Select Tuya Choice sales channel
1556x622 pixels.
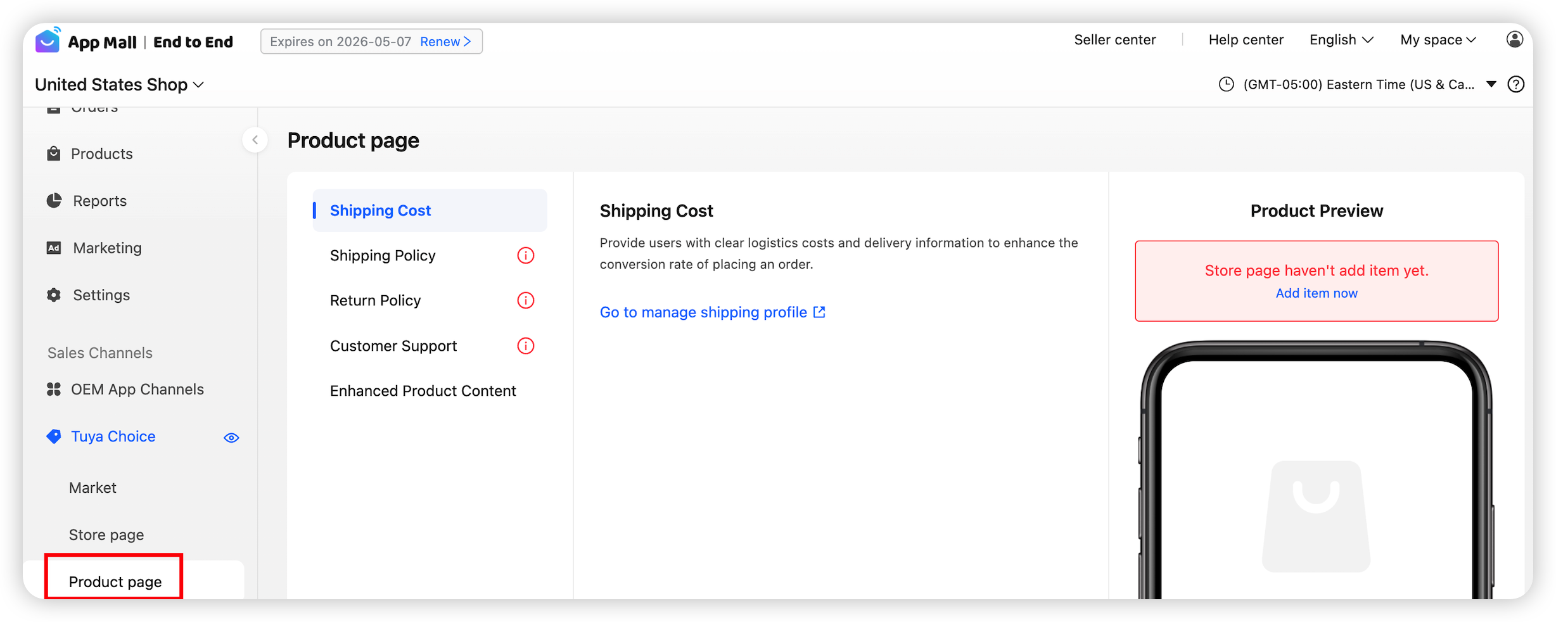pos(113,436)
